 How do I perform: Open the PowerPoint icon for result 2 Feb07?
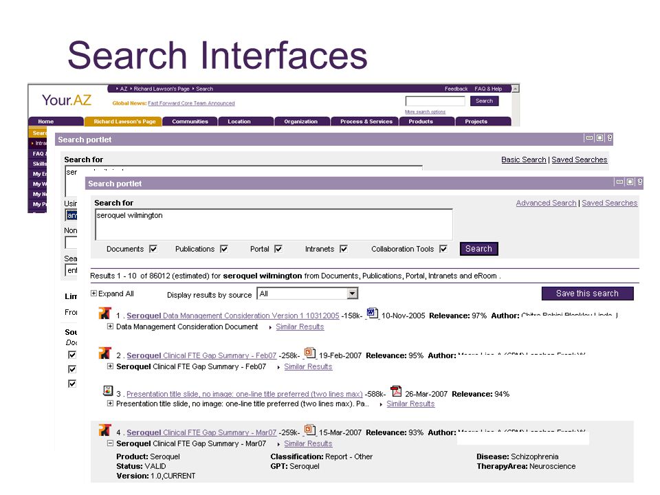point(310,353)
